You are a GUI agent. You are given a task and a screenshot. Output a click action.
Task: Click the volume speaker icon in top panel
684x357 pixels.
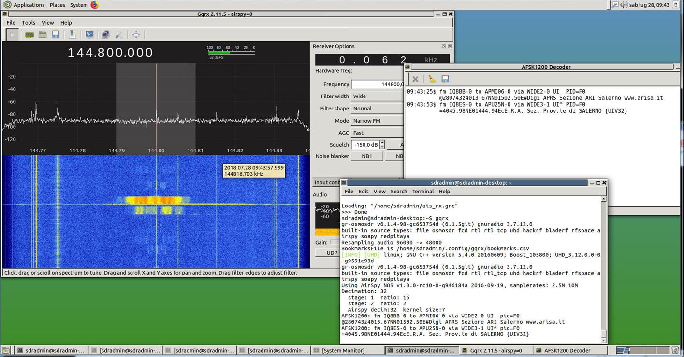[x=624, y=5]
